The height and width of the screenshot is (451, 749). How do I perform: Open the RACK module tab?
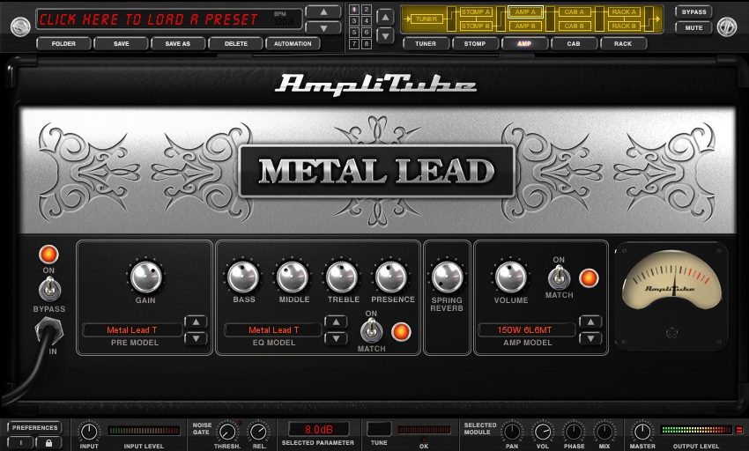click(x=623, y=43)
